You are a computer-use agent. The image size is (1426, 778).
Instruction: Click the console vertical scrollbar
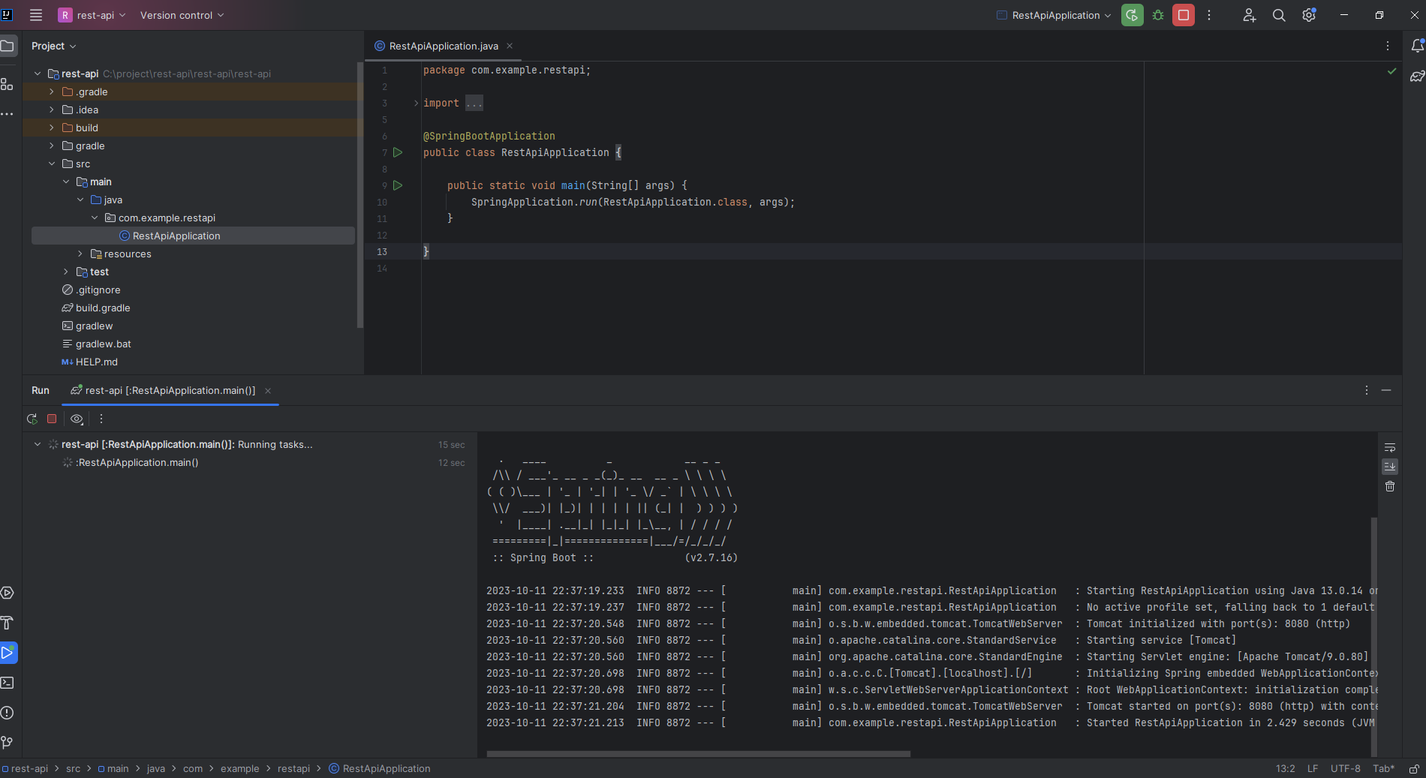1374,636
